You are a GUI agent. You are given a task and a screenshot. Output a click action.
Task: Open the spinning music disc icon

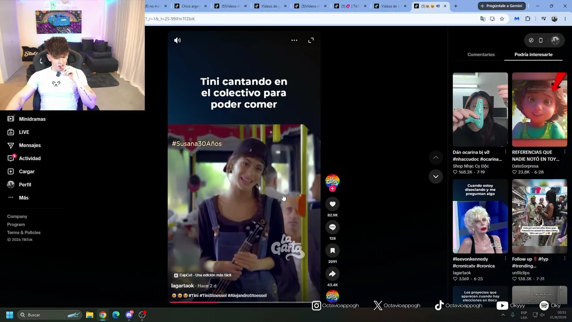pyautogui.click(x=332, y=296)
